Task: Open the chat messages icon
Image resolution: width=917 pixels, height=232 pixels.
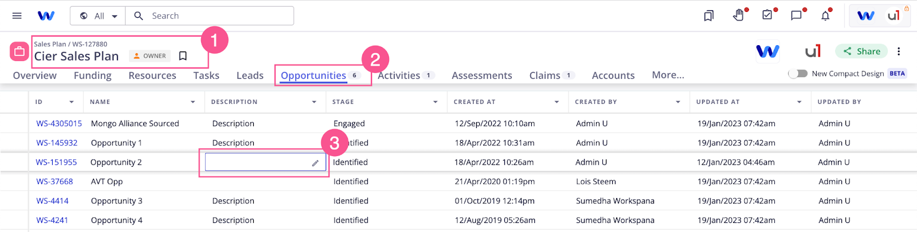Action: pyautogui.click(x=796, y=16)
